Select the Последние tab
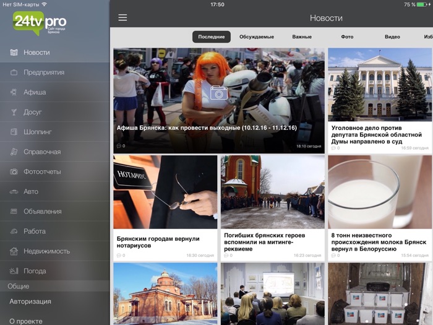Image resolution: width=433 pixels, height=325 pixels. tap(212, 37)
